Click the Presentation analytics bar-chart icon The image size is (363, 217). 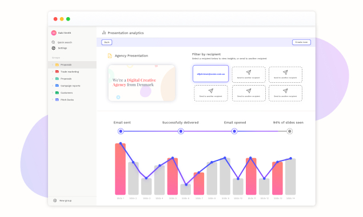(x=104, y=33)
